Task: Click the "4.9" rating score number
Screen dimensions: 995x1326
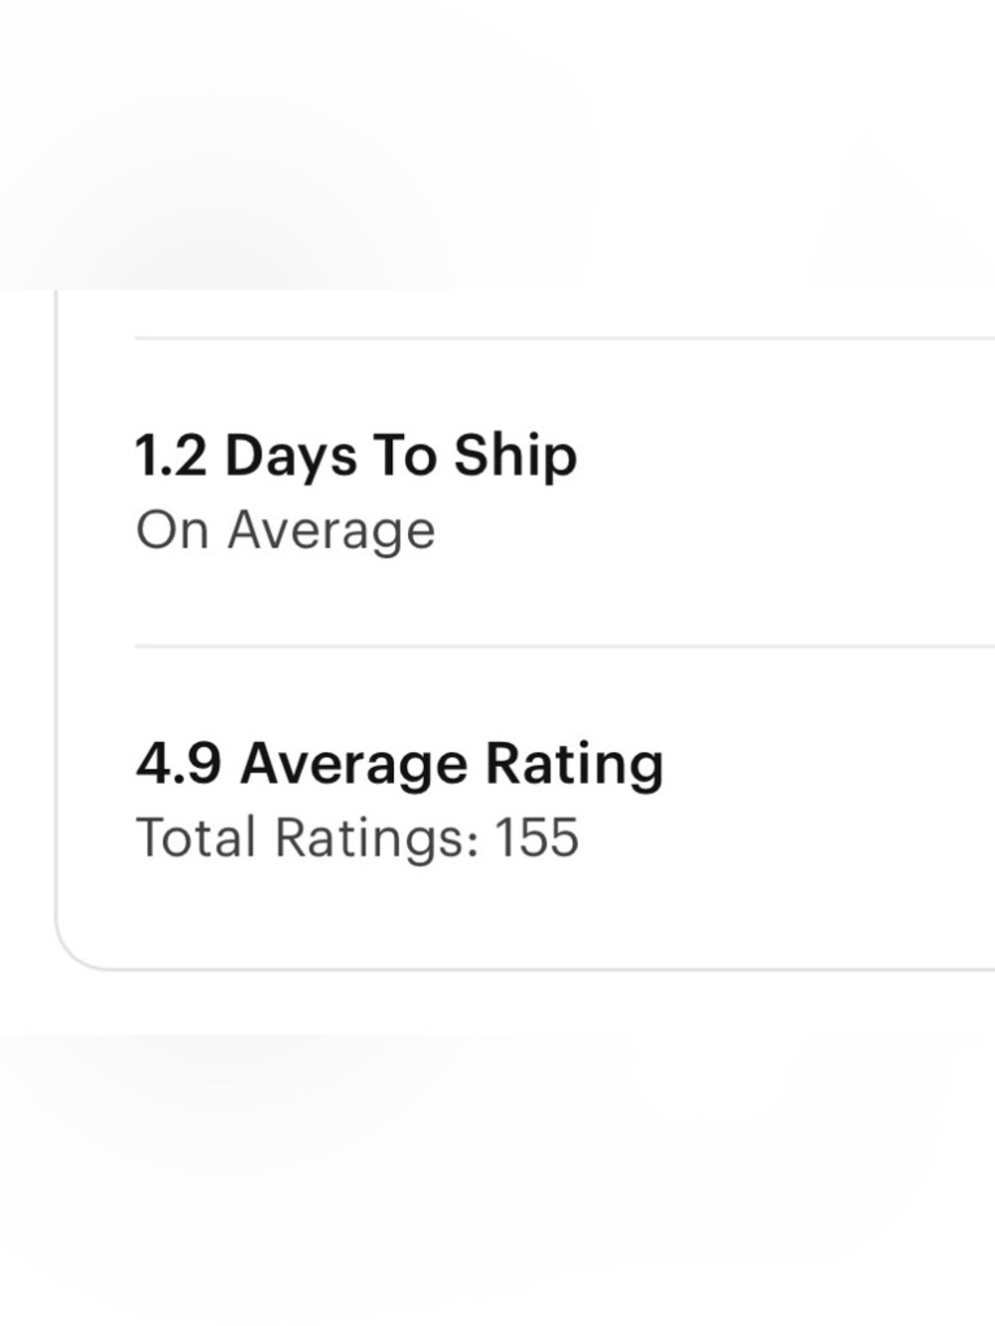Action: tap(178, 764)
